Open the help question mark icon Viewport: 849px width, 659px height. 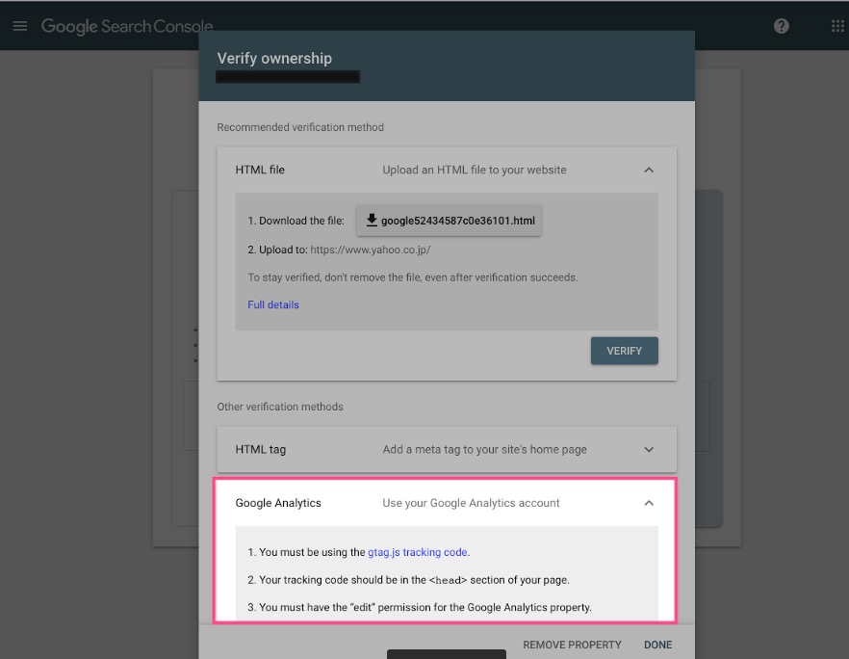tap(781, 26)
